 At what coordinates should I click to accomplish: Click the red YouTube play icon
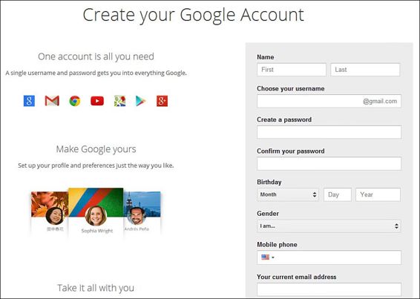(x=97, y=101)
